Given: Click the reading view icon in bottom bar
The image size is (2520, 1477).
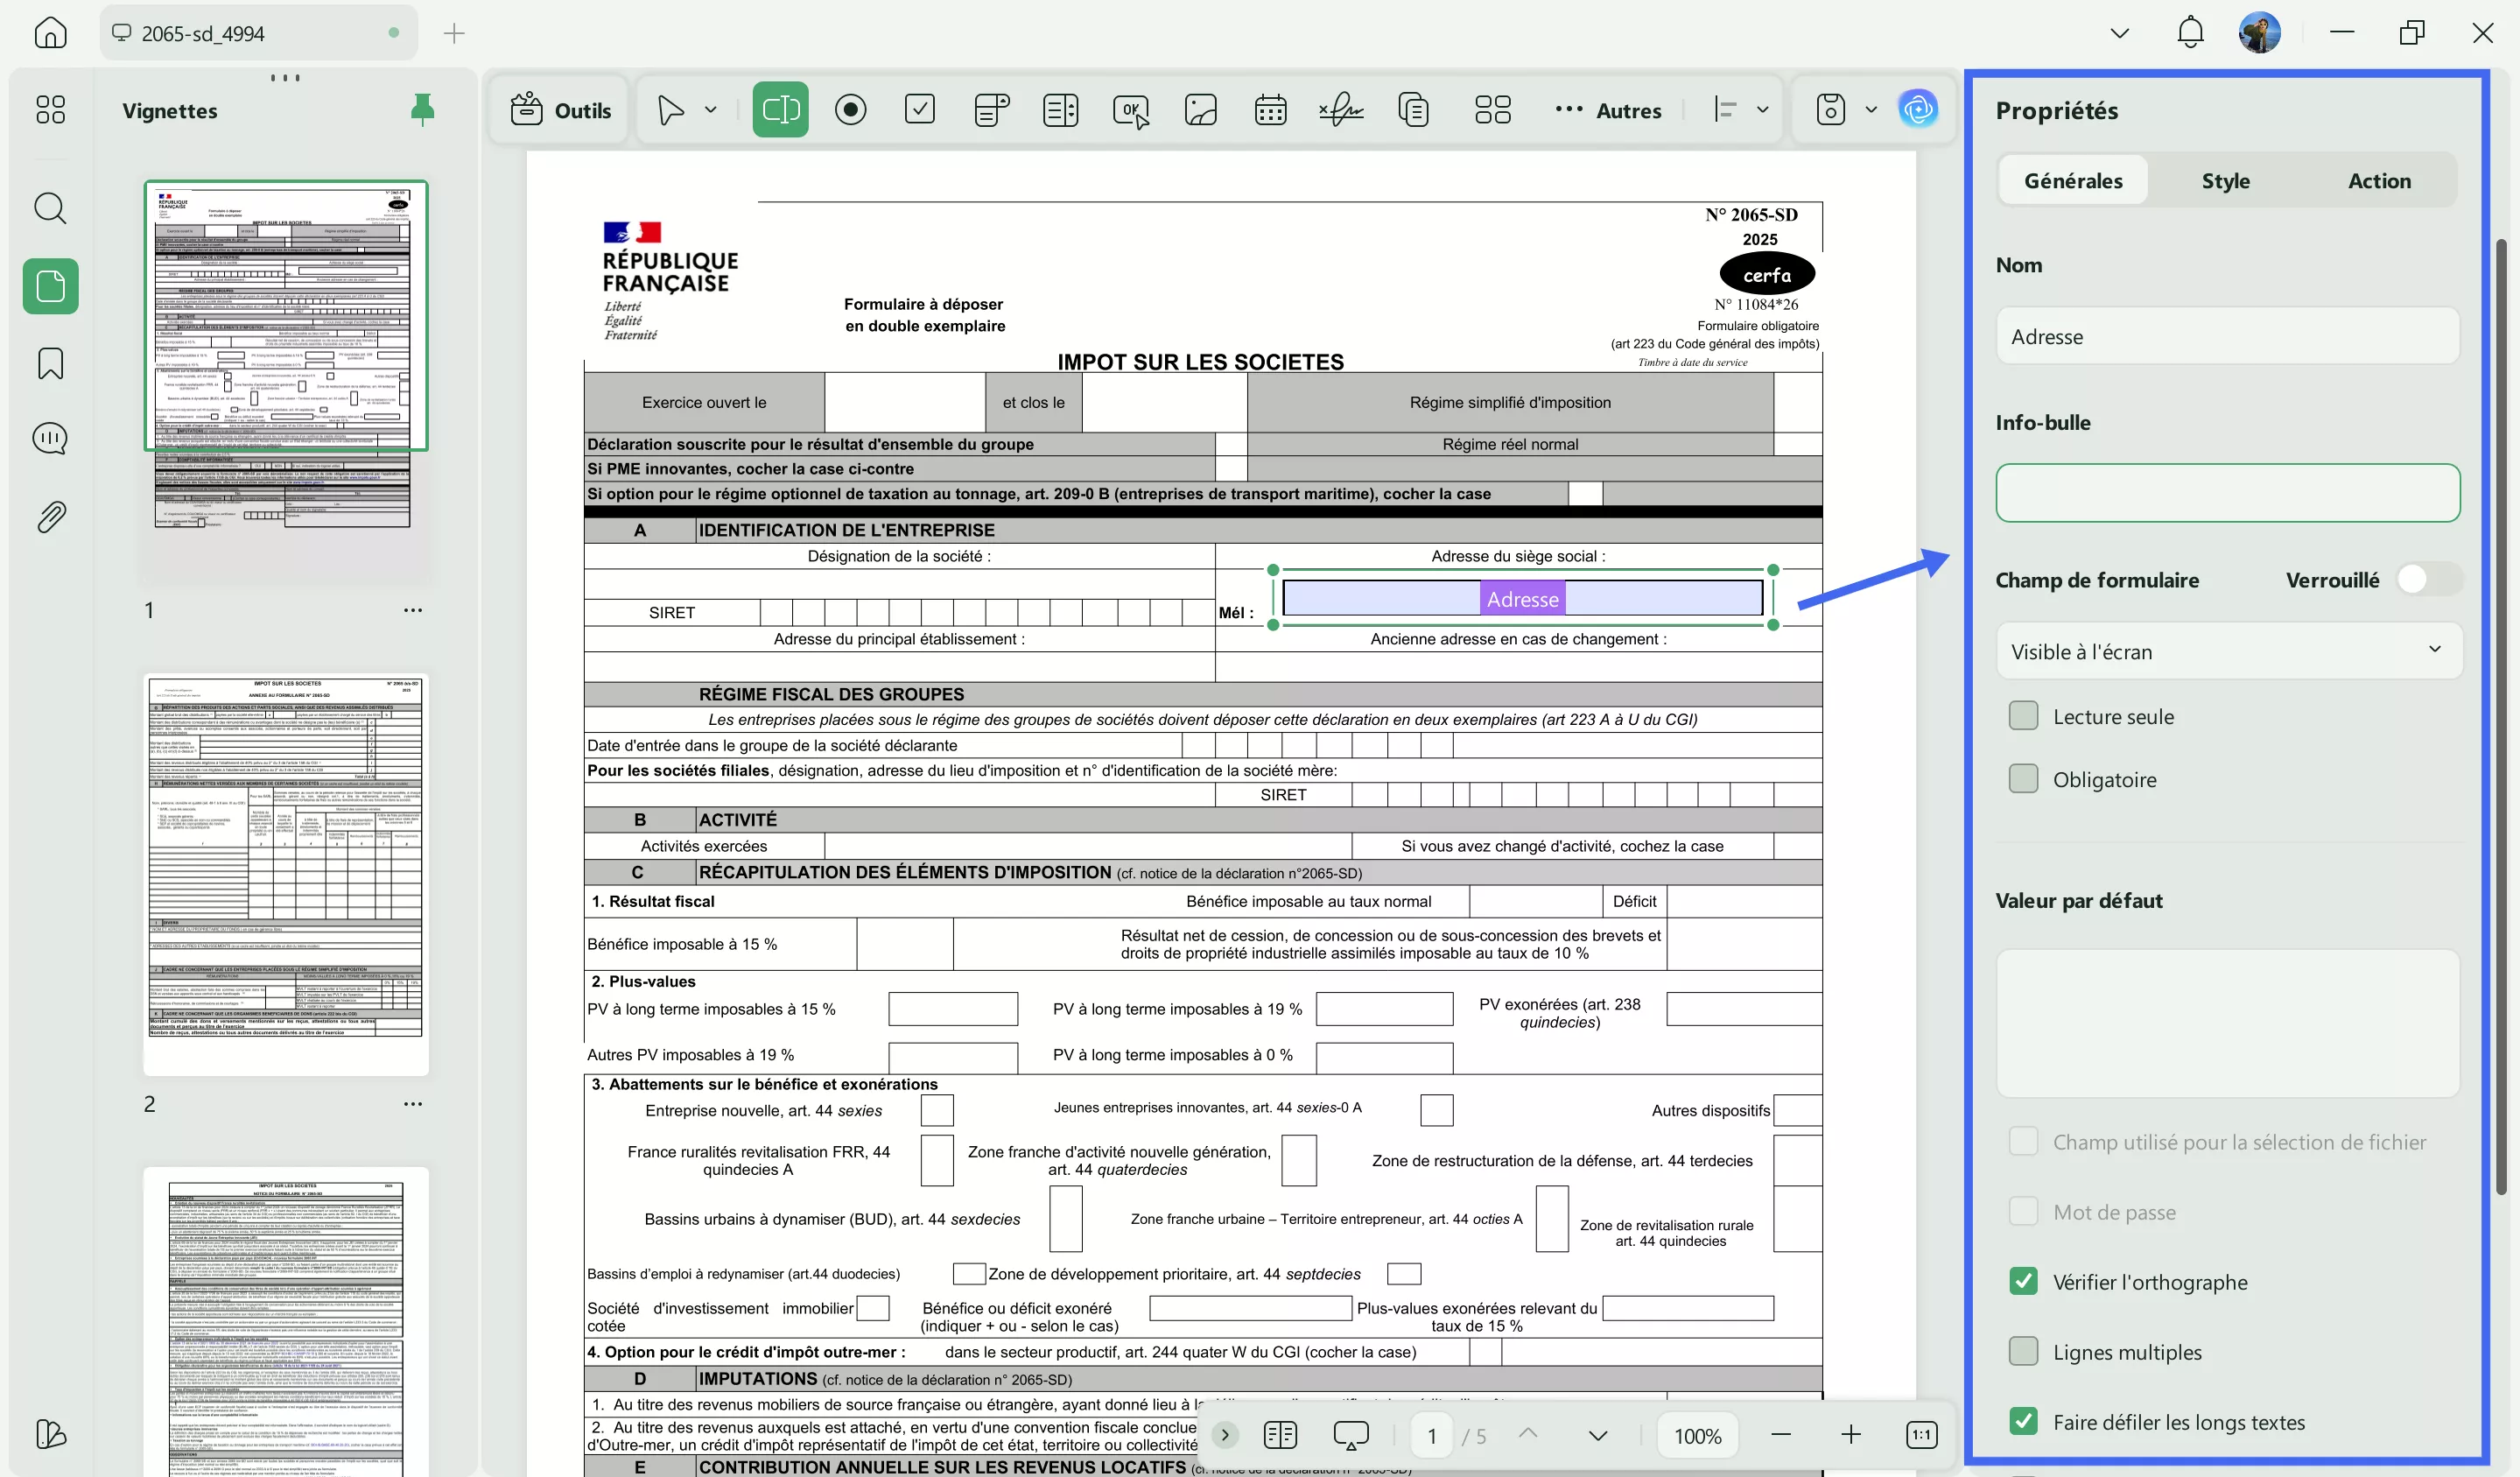Looking at the screenshot, I should (1280, 1435).
